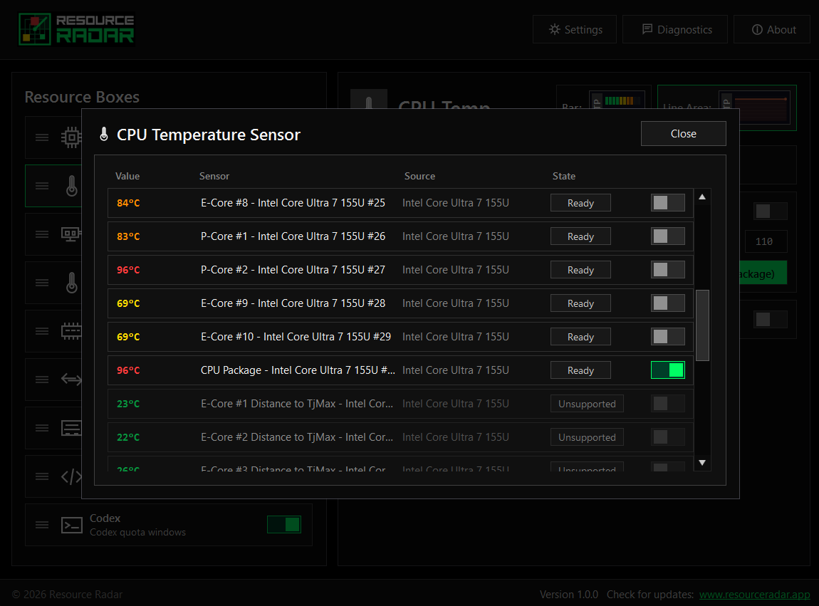Click Unsupported state for E-Core #1 TjMax

pyautogui.click(x=587, y=403)
